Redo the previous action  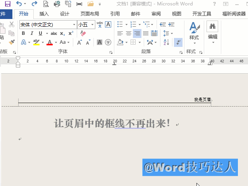[x=34, y=3]
